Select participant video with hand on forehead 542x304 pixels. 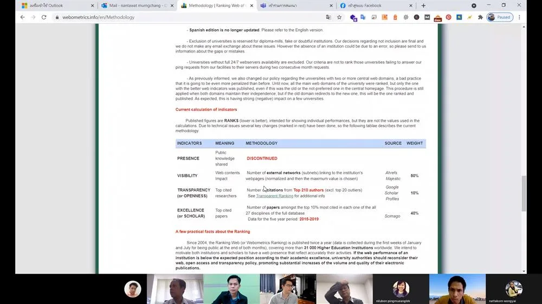click(344, 289)
